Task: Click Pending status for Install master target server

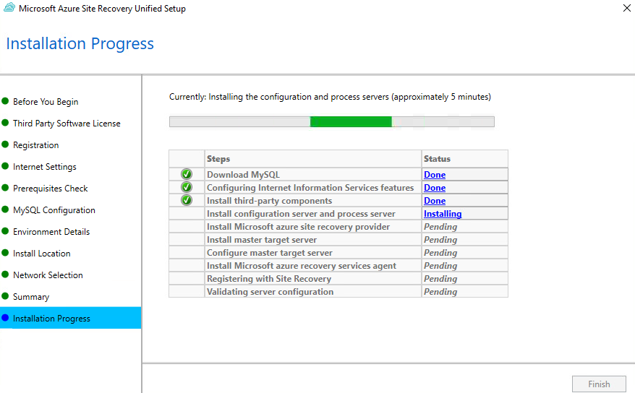Action: pyautogui.click(x=440, y=239)
